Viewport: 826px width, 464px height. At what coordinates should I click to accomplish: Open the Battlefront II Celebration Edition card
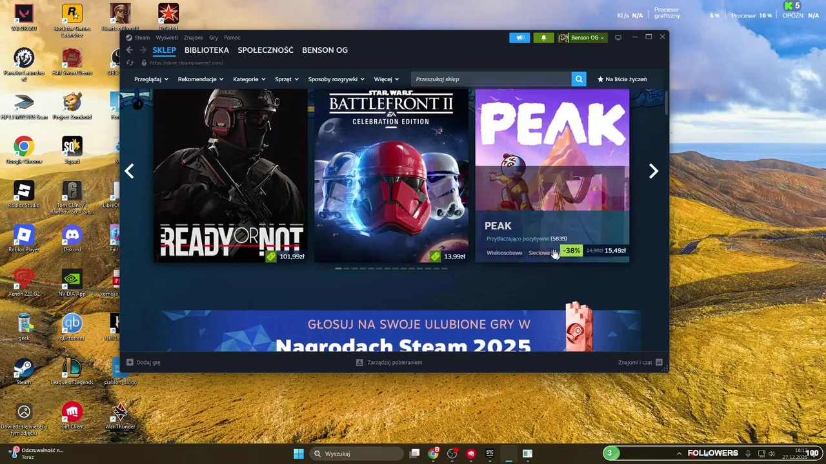pos(391,175)
